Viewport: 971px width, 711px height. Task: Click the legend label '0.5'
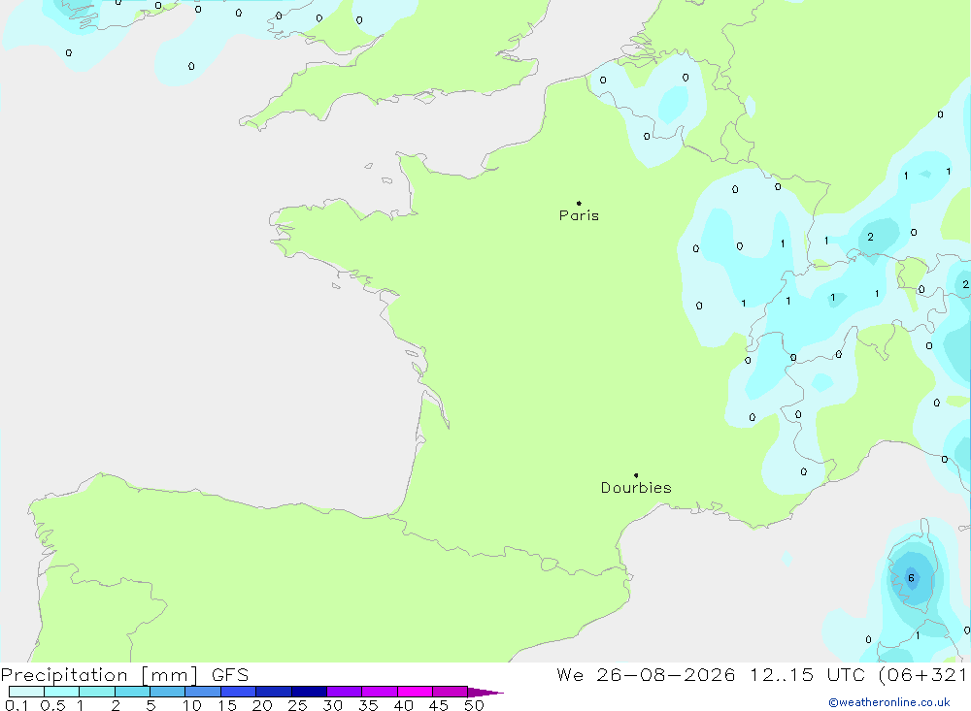click(52, 705)
